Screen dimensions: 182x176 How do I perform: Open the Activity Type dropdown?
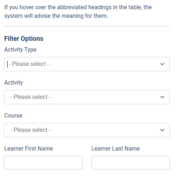(x=87, y=64)
